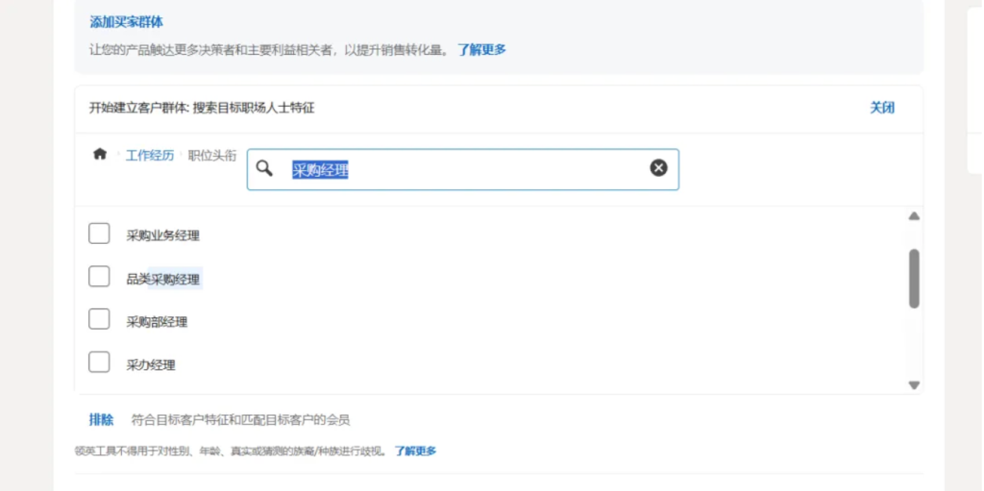Viewport: 984px width, 491px height.
Task: Click the magnifier search icon
Action: click(x=264, y=168)
